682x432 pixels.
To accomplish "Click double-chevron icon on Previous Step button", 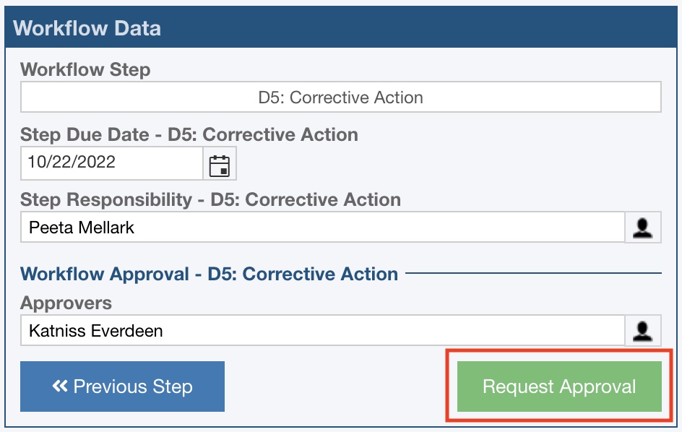I will 60,386.
